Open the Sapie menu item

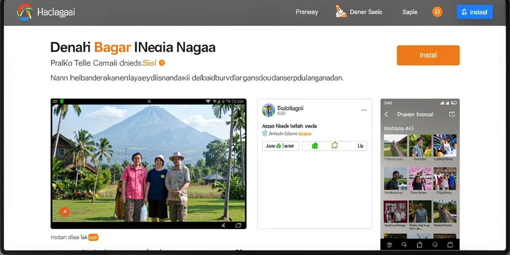(x=410, y=12)
